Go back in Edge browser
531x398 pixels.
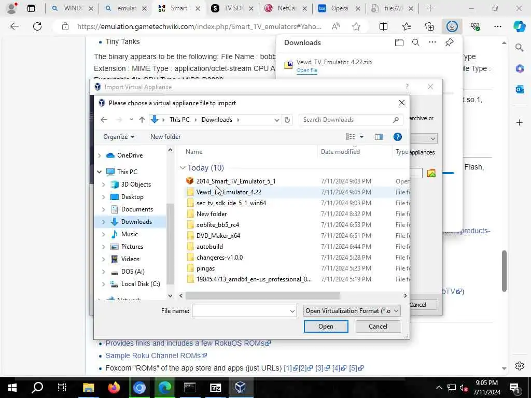click(14, 26)
